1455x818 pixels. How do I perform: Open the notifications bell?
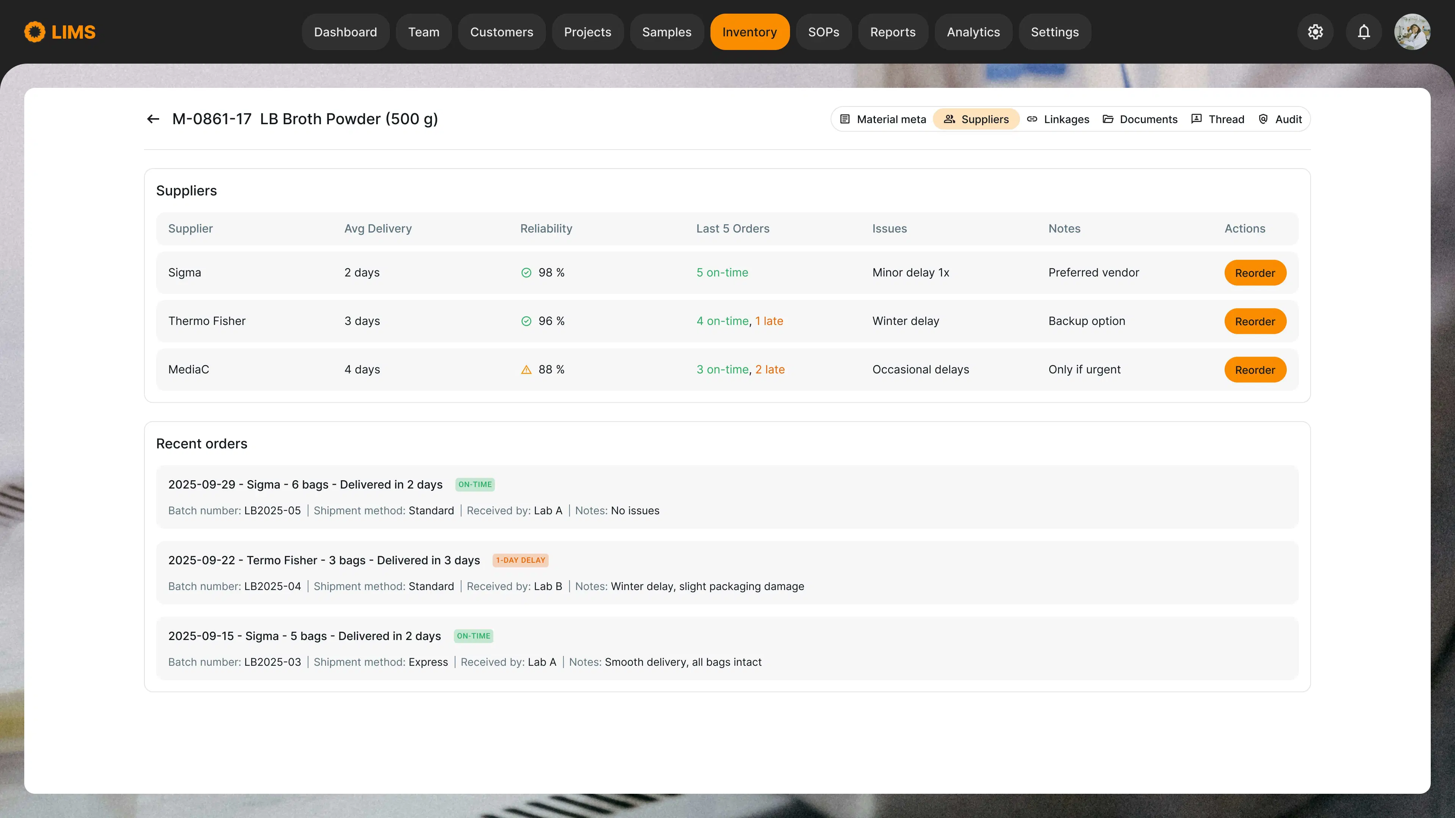[x=1364, y=32]
